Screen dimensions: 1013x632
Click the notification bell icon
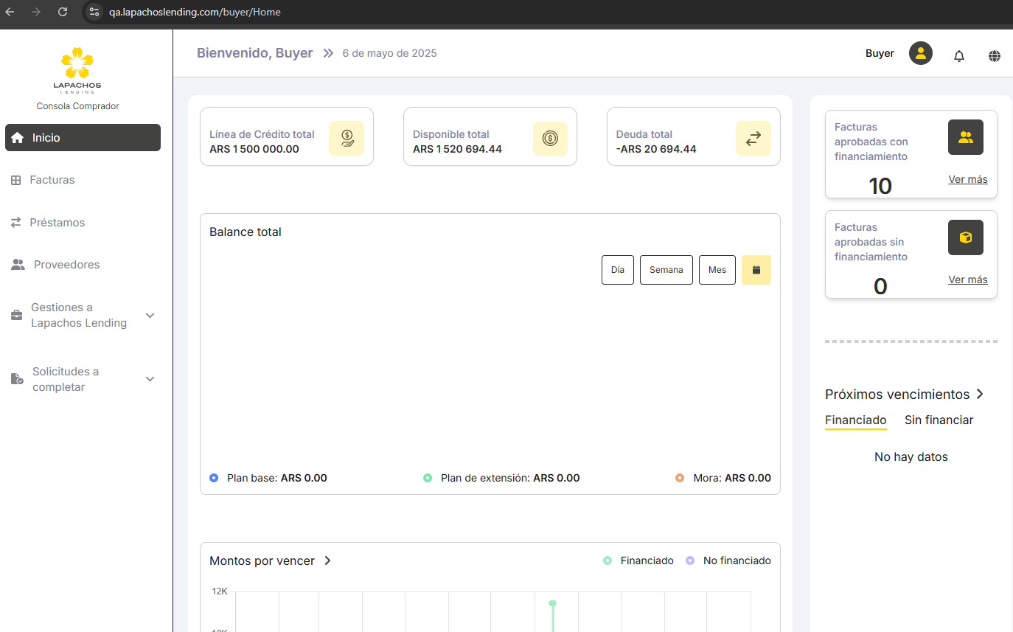click(958, 56)
